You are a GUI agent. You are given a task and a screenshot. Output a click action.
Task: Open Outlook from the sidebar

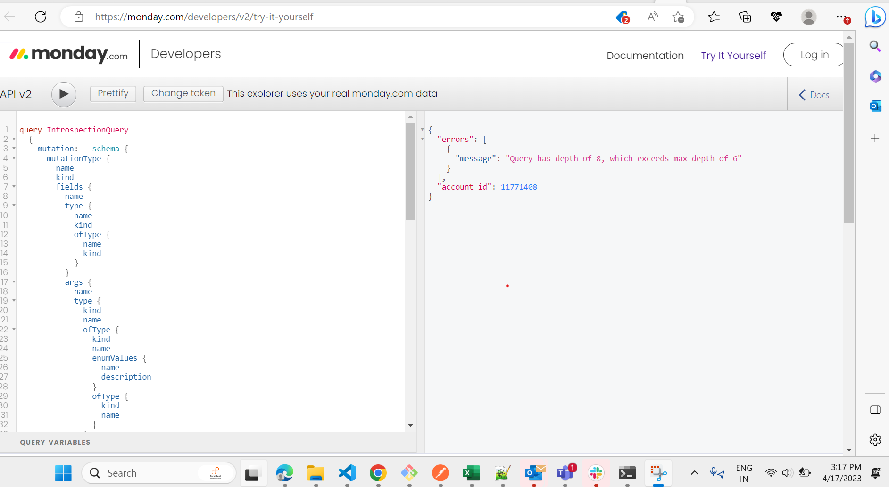pyautogui.click(x=876, y=106)
